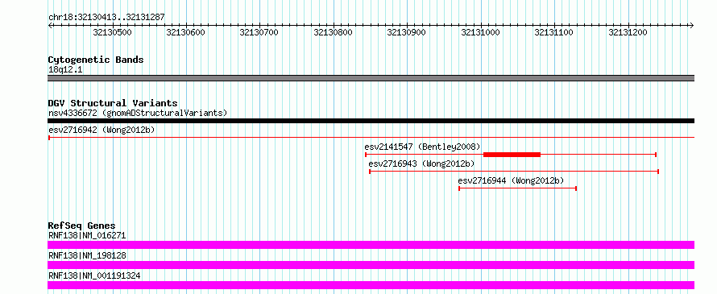The height and width of the screenshot is (294, 717).
Task: Open the DGV Structural Variants track title
Action: pyautogui.click(x=113, y=103)
